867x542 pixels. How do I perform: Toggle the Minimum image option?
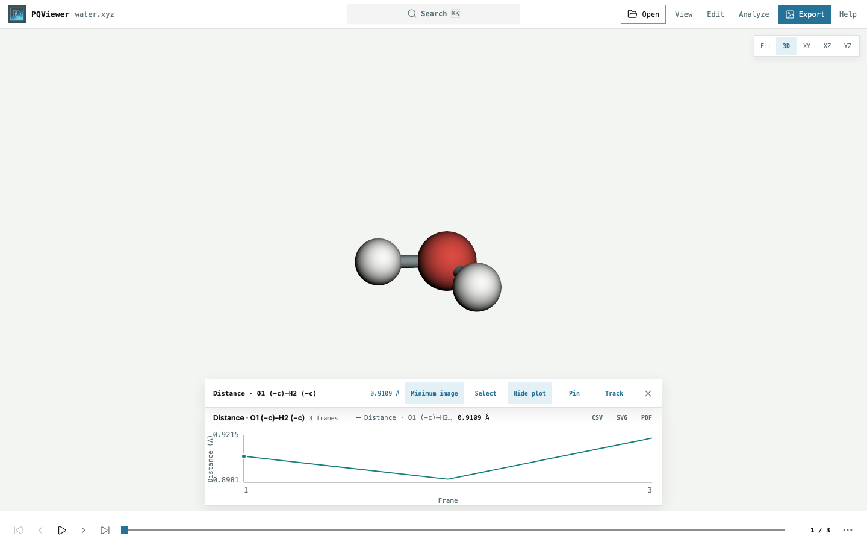click(434, 393)
